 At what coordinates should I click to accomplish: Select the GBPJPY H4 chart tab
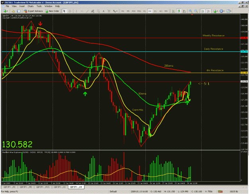coord(76,187)
